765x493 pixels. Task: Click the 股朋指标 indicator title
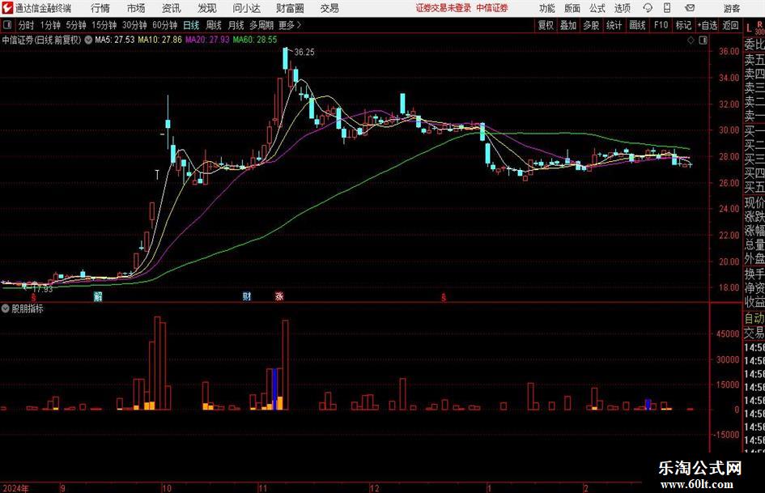click(x=28, y=308)
